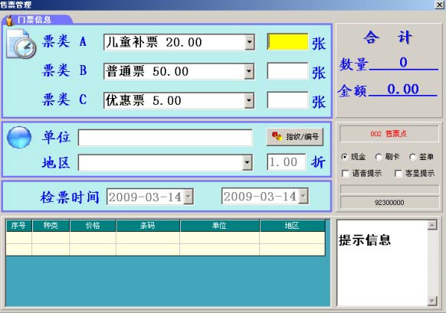Toggle the 客显提示 checkbox
The image size is (446, 313).
(x=398, y=173)
